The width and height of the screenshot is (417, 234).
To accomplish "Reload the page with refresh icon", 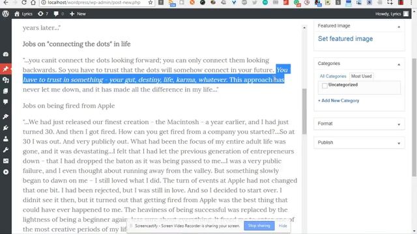I will pyautogui.click(x=24, y=3).
